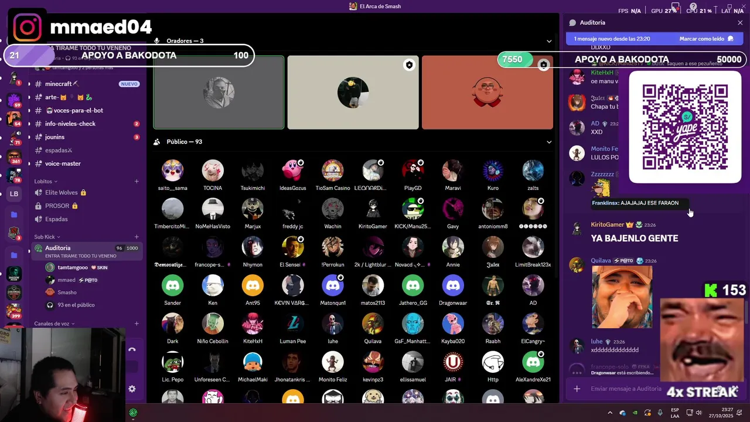Open the NVIDIA tray icon
The height and width of the screenshot is (422, 750).
point(635,413)
